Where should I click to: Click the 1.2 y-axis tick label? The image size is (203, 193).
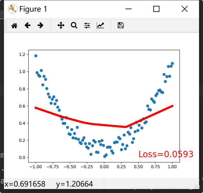[x=22, y=54]
